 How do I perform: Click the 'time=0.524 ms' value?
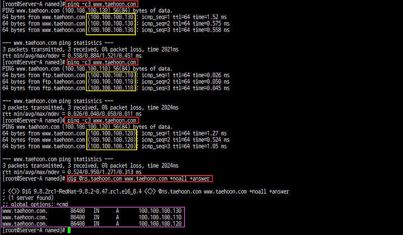coord(211,140)
